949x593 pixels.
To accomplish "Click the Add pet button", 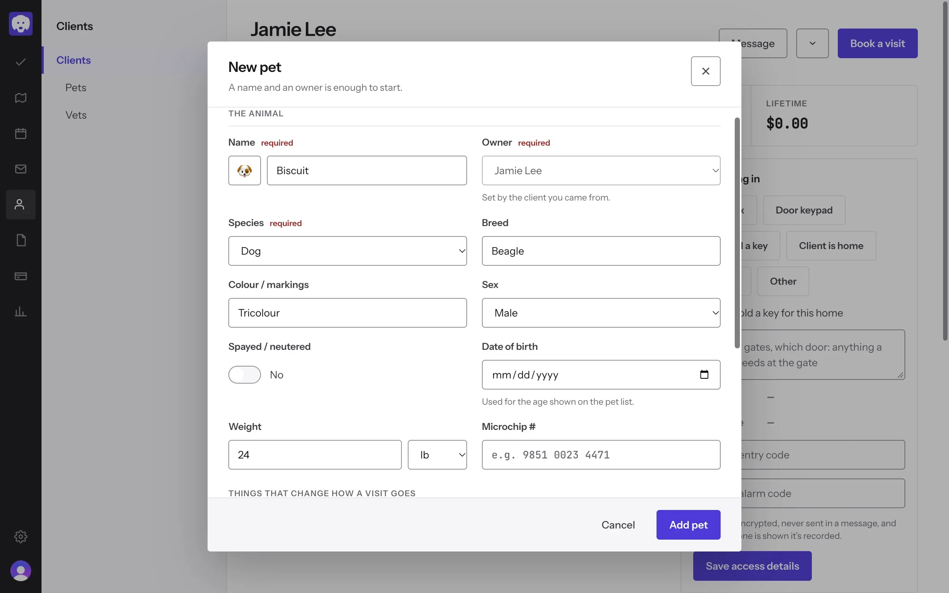I will [688, 525].
